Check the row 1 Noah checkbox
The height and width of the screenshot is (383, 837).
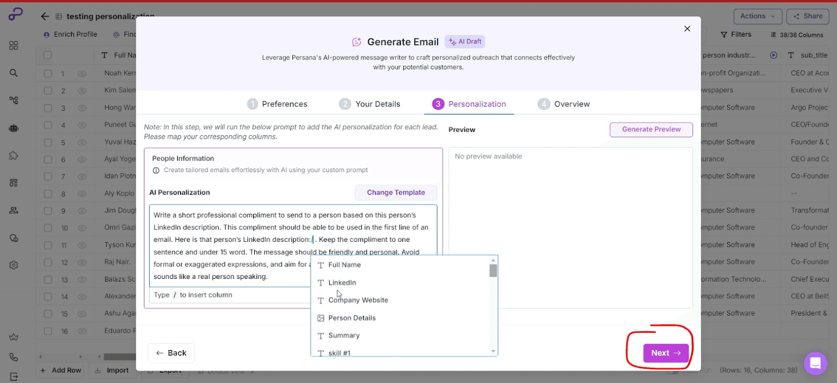tap(48, 74)
